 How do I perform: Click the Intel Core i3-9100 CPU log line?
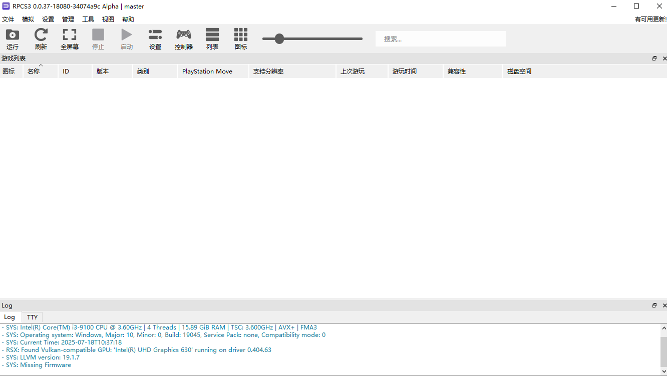[159, 327]
